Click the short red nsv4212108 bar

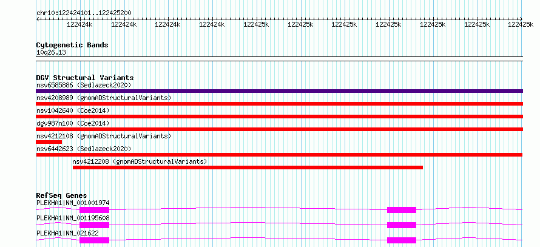49,142
